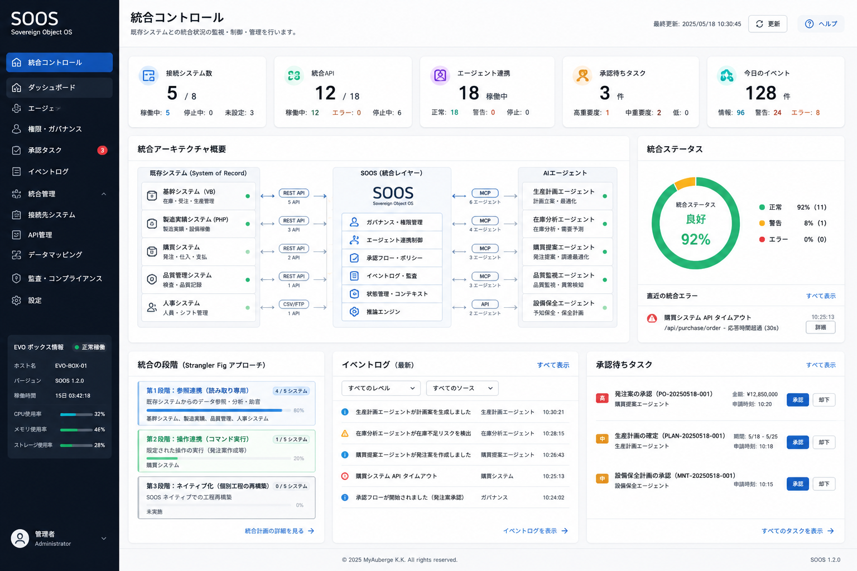Viewport: 857px width, 571px height.
Task: Approve the 発注案の承認 PO-20250518-001 task
Action: coord(797,400)
